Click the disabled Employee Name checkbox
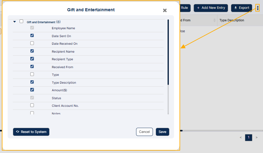 click(x=32, y=28)
